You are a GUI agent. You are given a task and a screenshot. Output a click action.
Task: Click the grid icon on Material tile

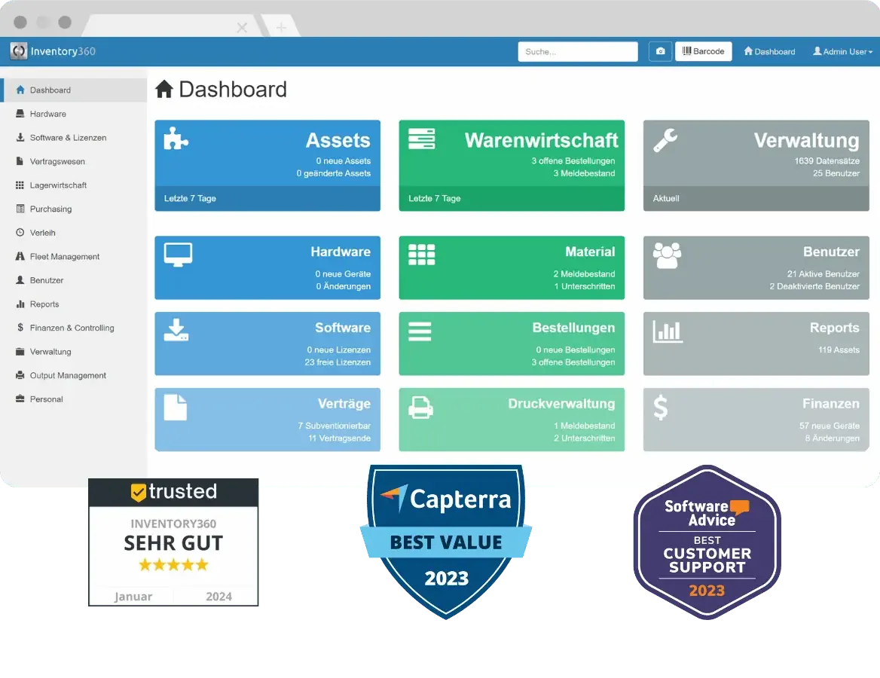click(422, 255)
